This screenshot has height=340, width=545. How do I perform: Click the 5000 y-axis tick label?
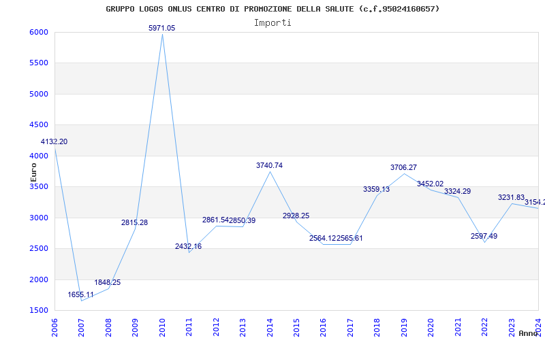[x=39, y=94]
